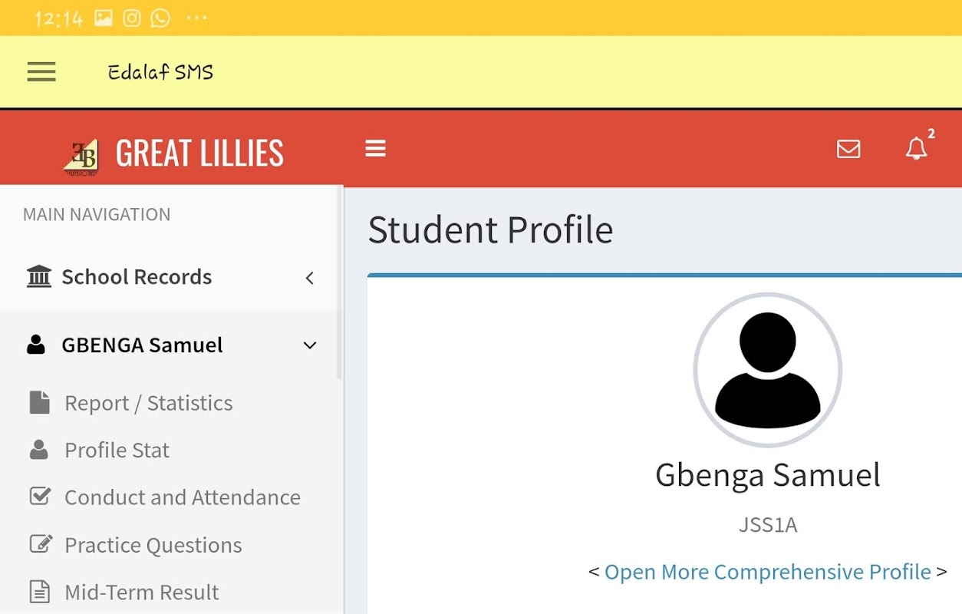Screen dimensions: 962x614
Task: Click the GREAT LILLIES header title
Action: (199, 153)
